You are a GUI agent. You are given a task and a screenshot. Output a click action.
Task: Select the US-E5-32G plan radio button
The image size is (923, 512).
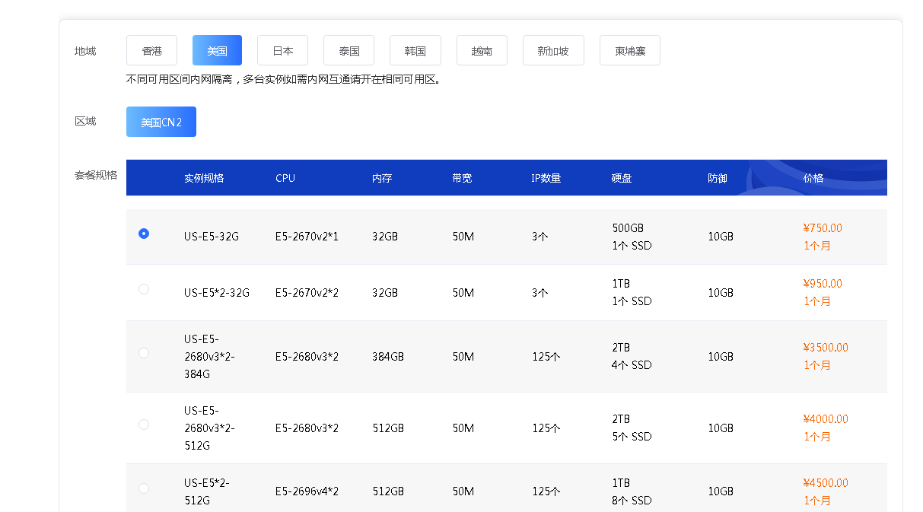(x=144, y=234)
